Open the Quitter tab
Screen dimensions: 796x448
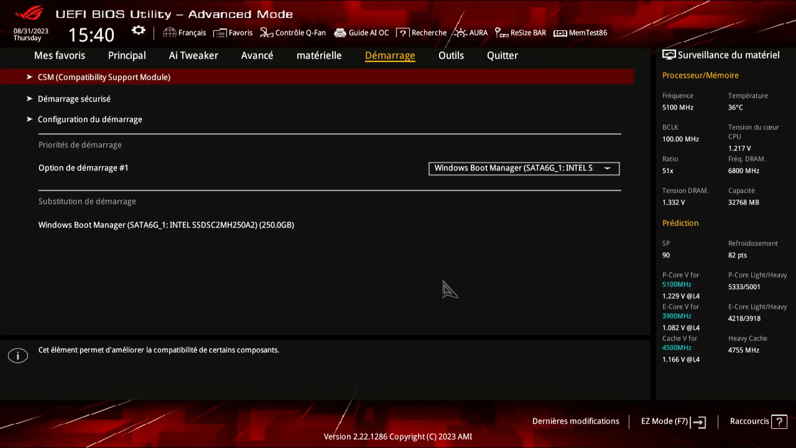(502, 55)
